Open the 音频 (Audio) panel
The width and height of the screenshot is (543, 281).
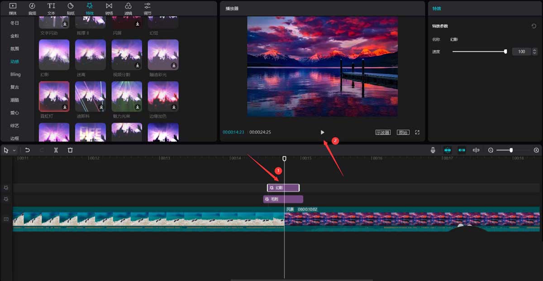(x=32, y=8)
